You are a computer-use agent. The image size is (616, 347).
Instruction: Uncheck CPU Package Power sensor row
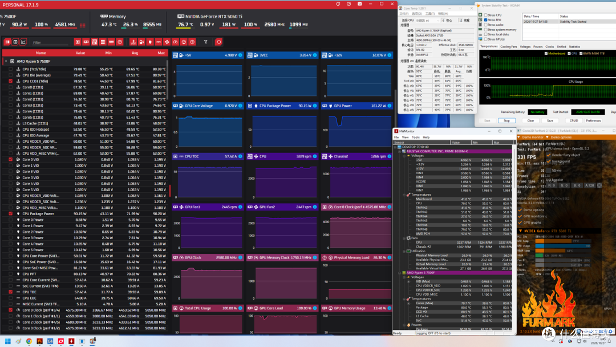11,214
